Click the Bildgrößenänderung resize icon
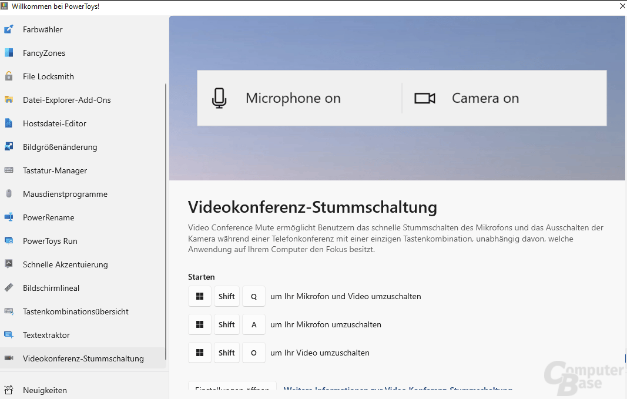627x399 pixels. [9, 147]
